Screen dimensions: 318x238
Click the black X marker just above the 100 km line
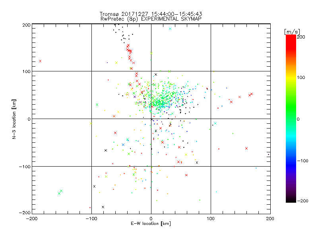156,75
